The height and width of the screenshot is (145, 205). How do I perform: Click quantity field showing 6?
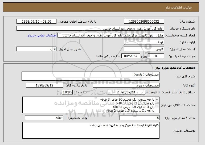[140, 118]
